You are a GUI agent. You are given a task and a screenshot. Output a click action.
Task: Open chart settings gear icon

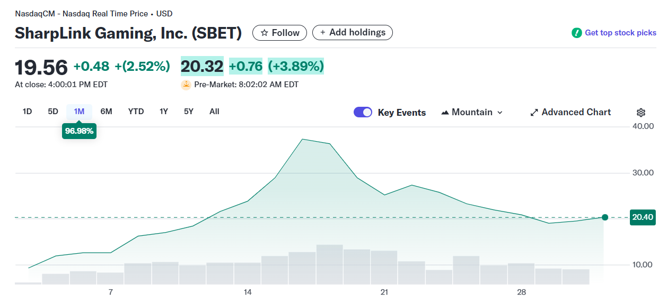tap(640, 113)
